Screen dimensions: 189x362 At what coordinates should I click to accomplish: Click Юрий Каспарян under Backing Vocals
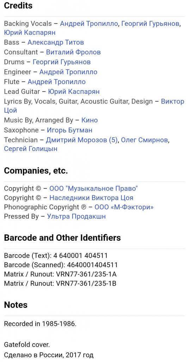(30, 33)
